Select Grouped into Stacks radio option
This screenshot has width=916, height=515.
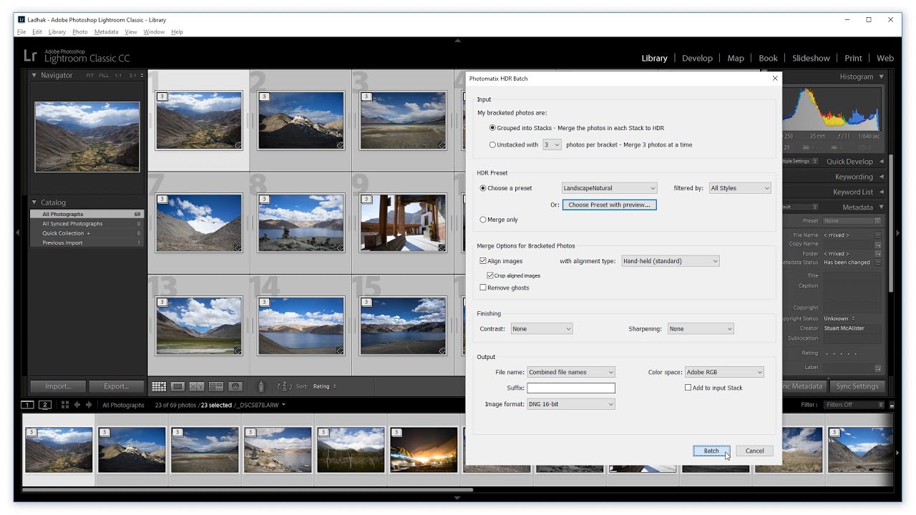pos(492,128)
